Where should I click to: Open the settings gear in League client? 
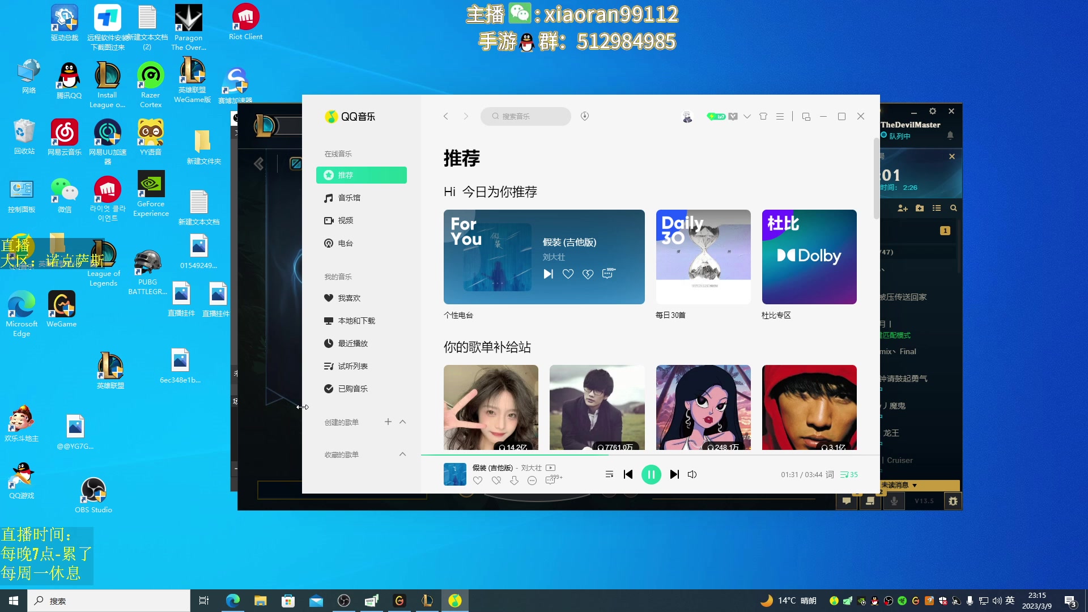pyautogui.click(x=933, y=111)
